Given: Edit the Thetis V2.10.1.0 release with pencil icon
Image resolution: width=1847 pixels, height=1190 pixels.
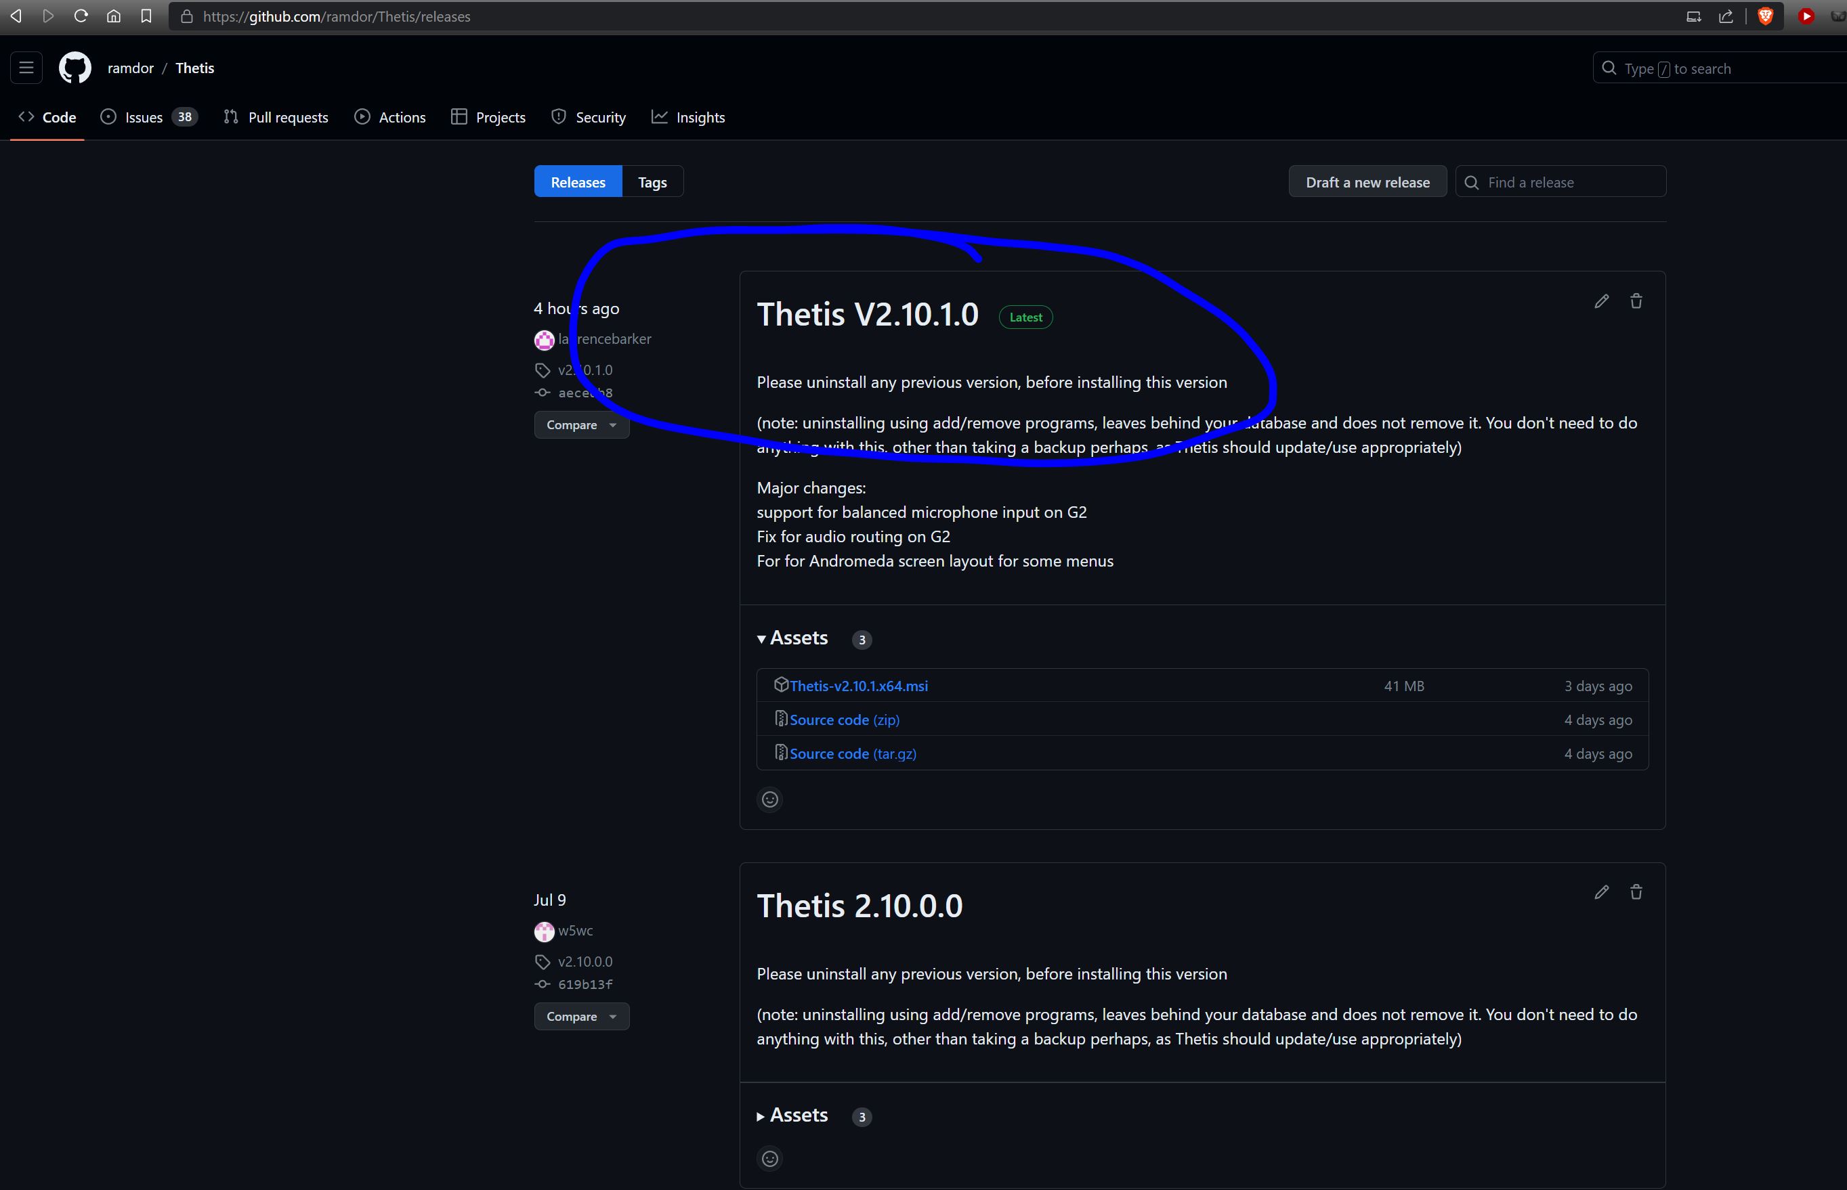Looking at the screenshot, I should click(1601, 301).
